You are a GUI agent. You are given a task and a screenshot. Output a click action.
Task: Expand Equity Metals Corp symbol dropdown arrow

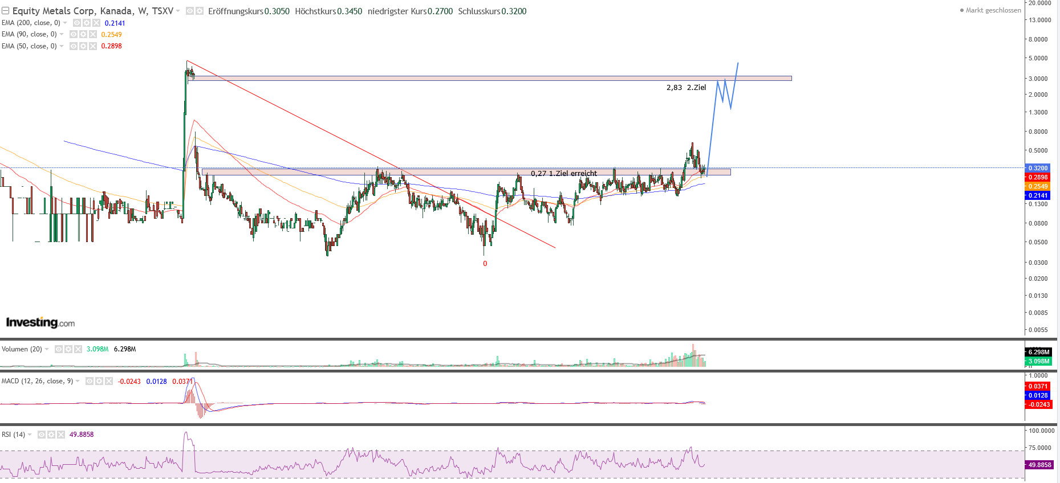[x=178, y=11]
